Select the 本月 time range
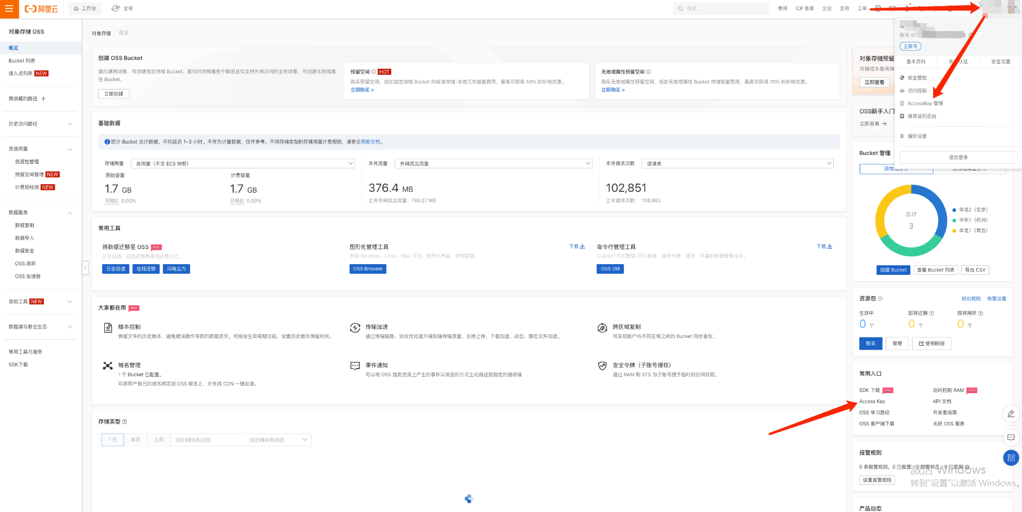 pyautogui.click(x=135, y=440)
